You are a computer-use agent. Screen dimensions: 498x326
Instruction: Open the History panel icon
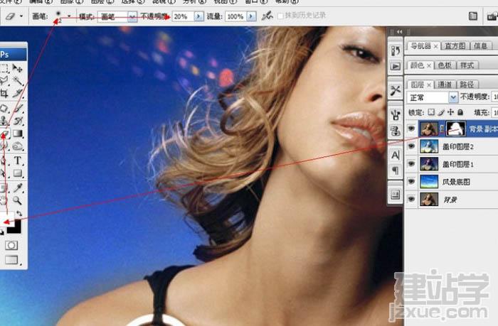point(396,50)
